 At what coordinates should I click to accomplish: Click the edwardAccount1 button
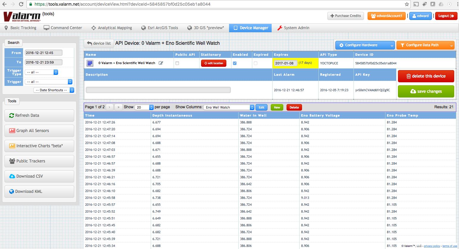point(387,16)
